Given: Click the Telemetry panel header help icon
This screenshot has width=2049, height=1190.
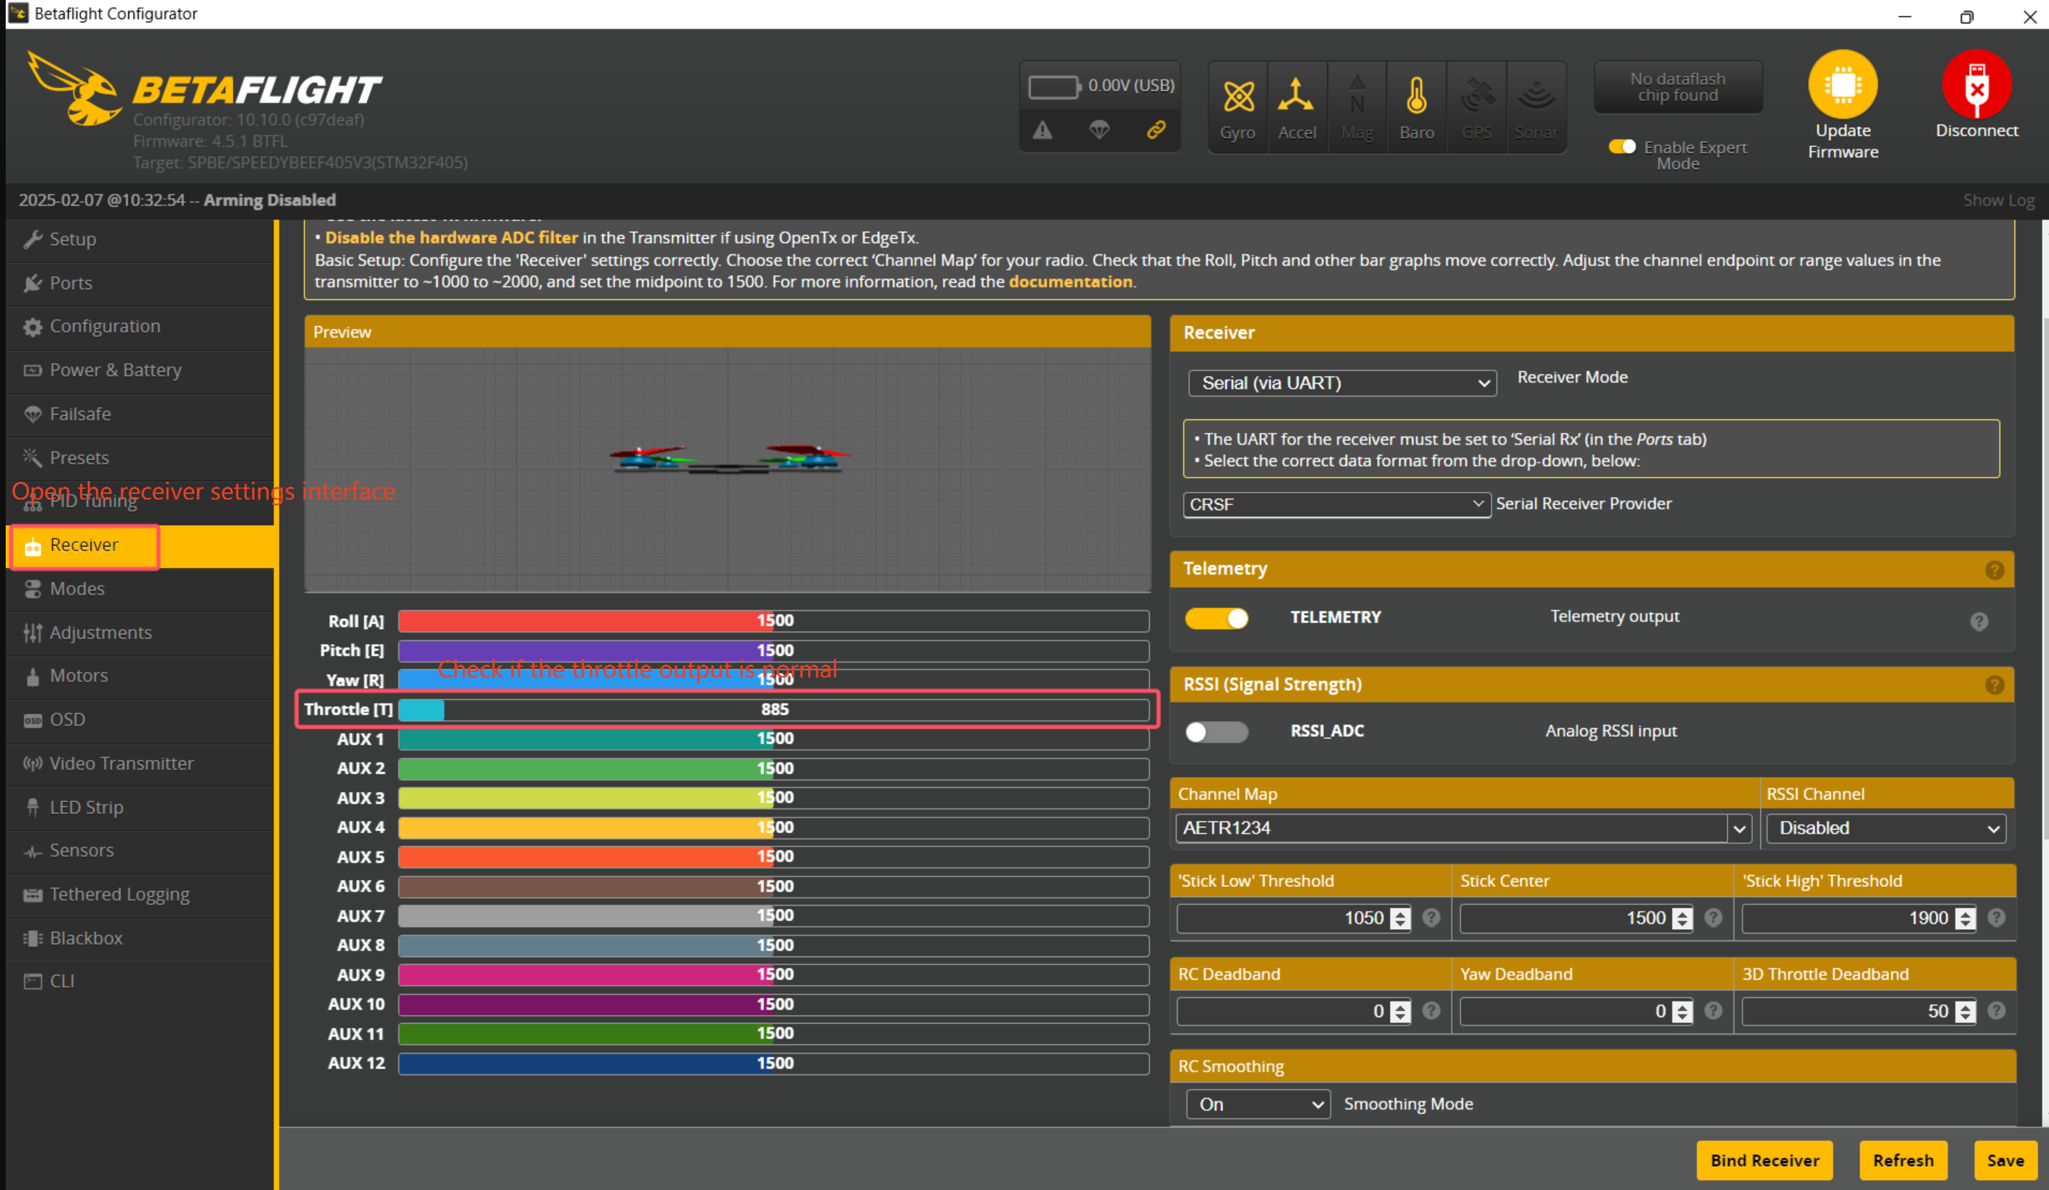Looking at the screenshot, I should point(1994,570).
